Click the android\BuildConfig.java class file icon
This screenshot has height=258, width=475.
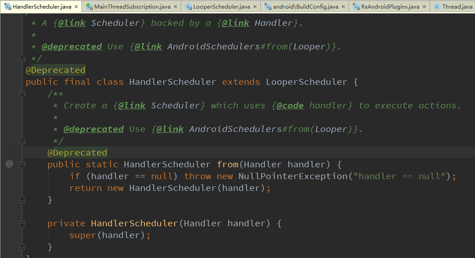[x=268, y=6]
